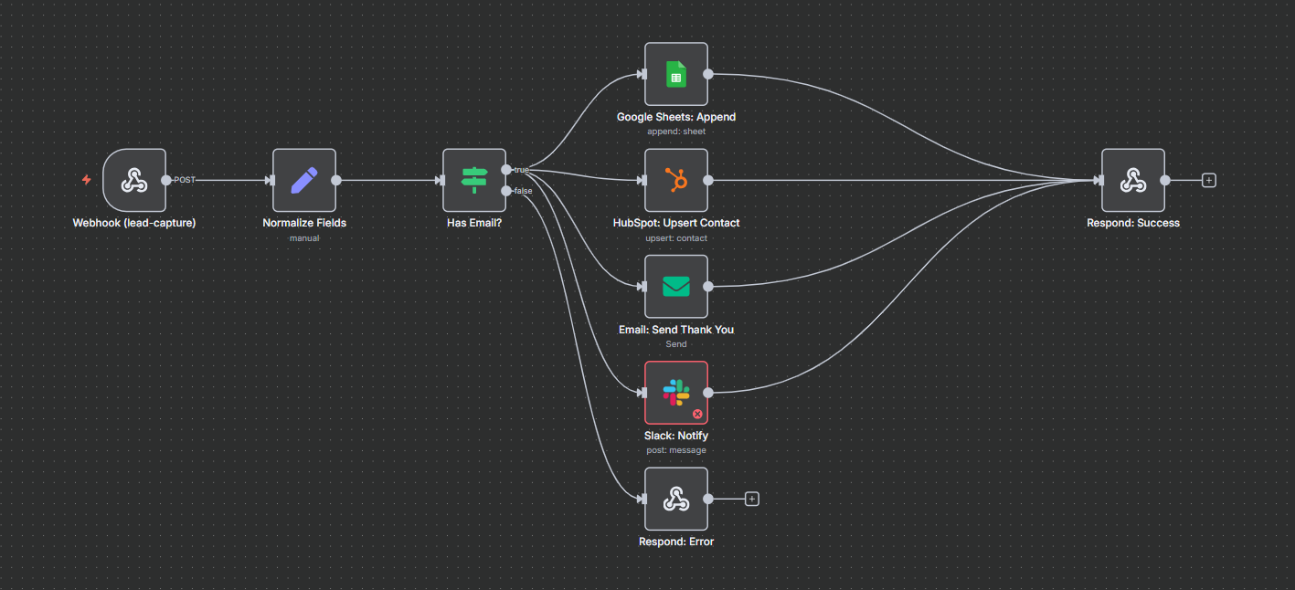Select the Email: Send Thank You node
Screen dimensions: 1295x590
[x=676, y=286]
